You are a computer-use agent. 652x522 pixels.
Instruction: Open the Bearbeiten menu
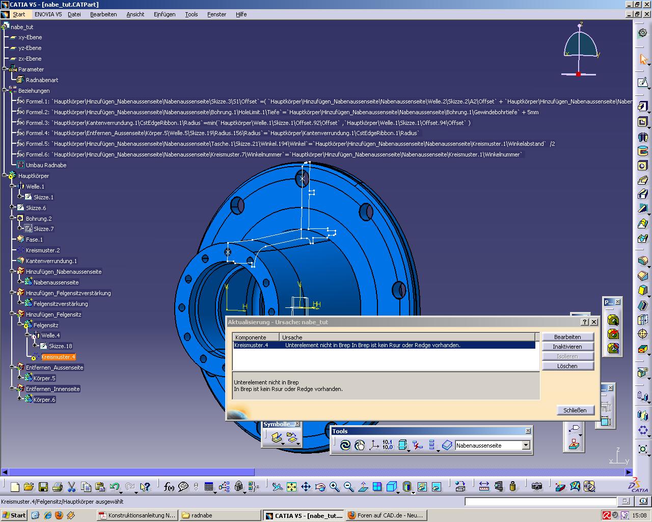click(x=103, y=14)
